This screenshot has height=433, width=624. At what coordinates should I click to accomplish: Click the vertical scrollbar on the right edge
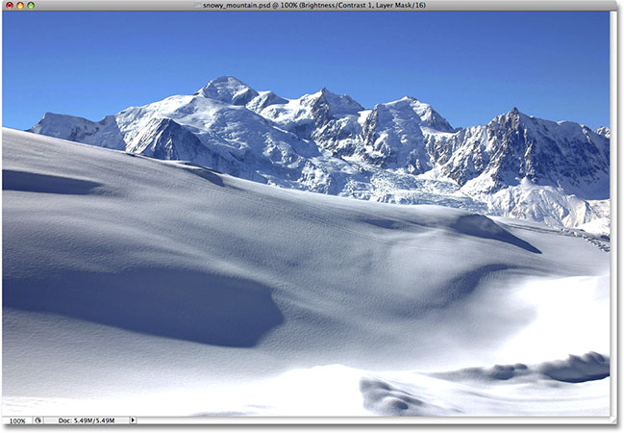tap(613, 214)
